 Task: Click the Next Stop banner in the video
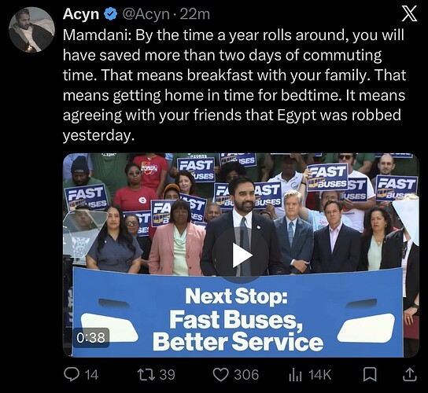click(238, 313)
